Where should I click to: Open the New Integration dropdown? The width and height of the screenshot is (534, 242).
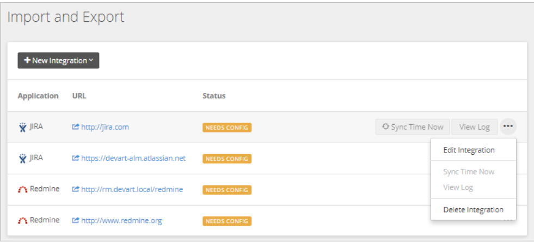pyautogui.click(x=58, y=60)
